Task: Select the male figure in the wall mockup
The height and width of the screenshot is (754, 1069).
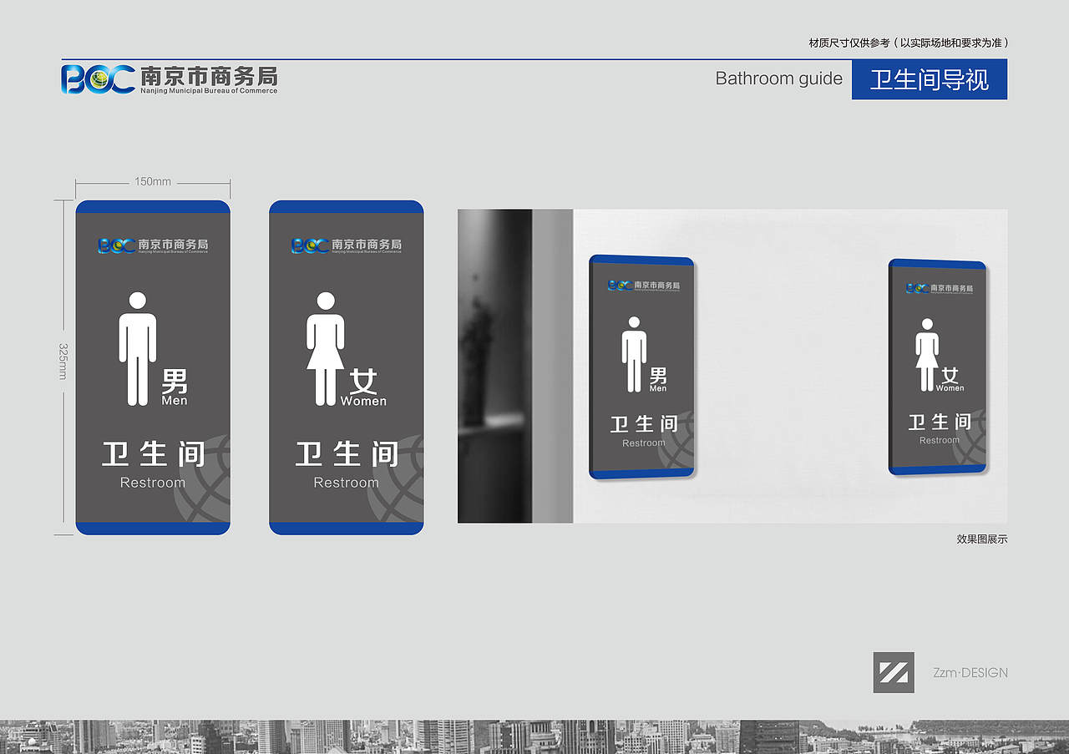Action: tap(635, 351)
